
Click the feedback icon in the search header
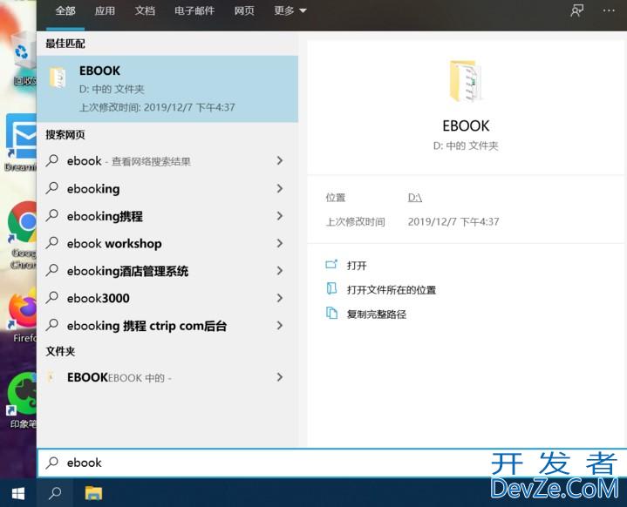click(x=576, y=10)
